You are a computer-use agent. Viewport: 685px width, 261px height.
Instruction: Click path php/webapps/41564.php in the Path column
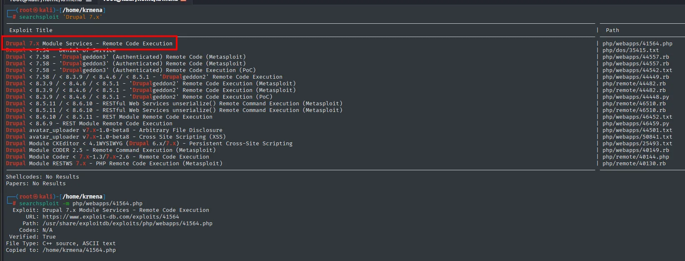tap(637, 44)
